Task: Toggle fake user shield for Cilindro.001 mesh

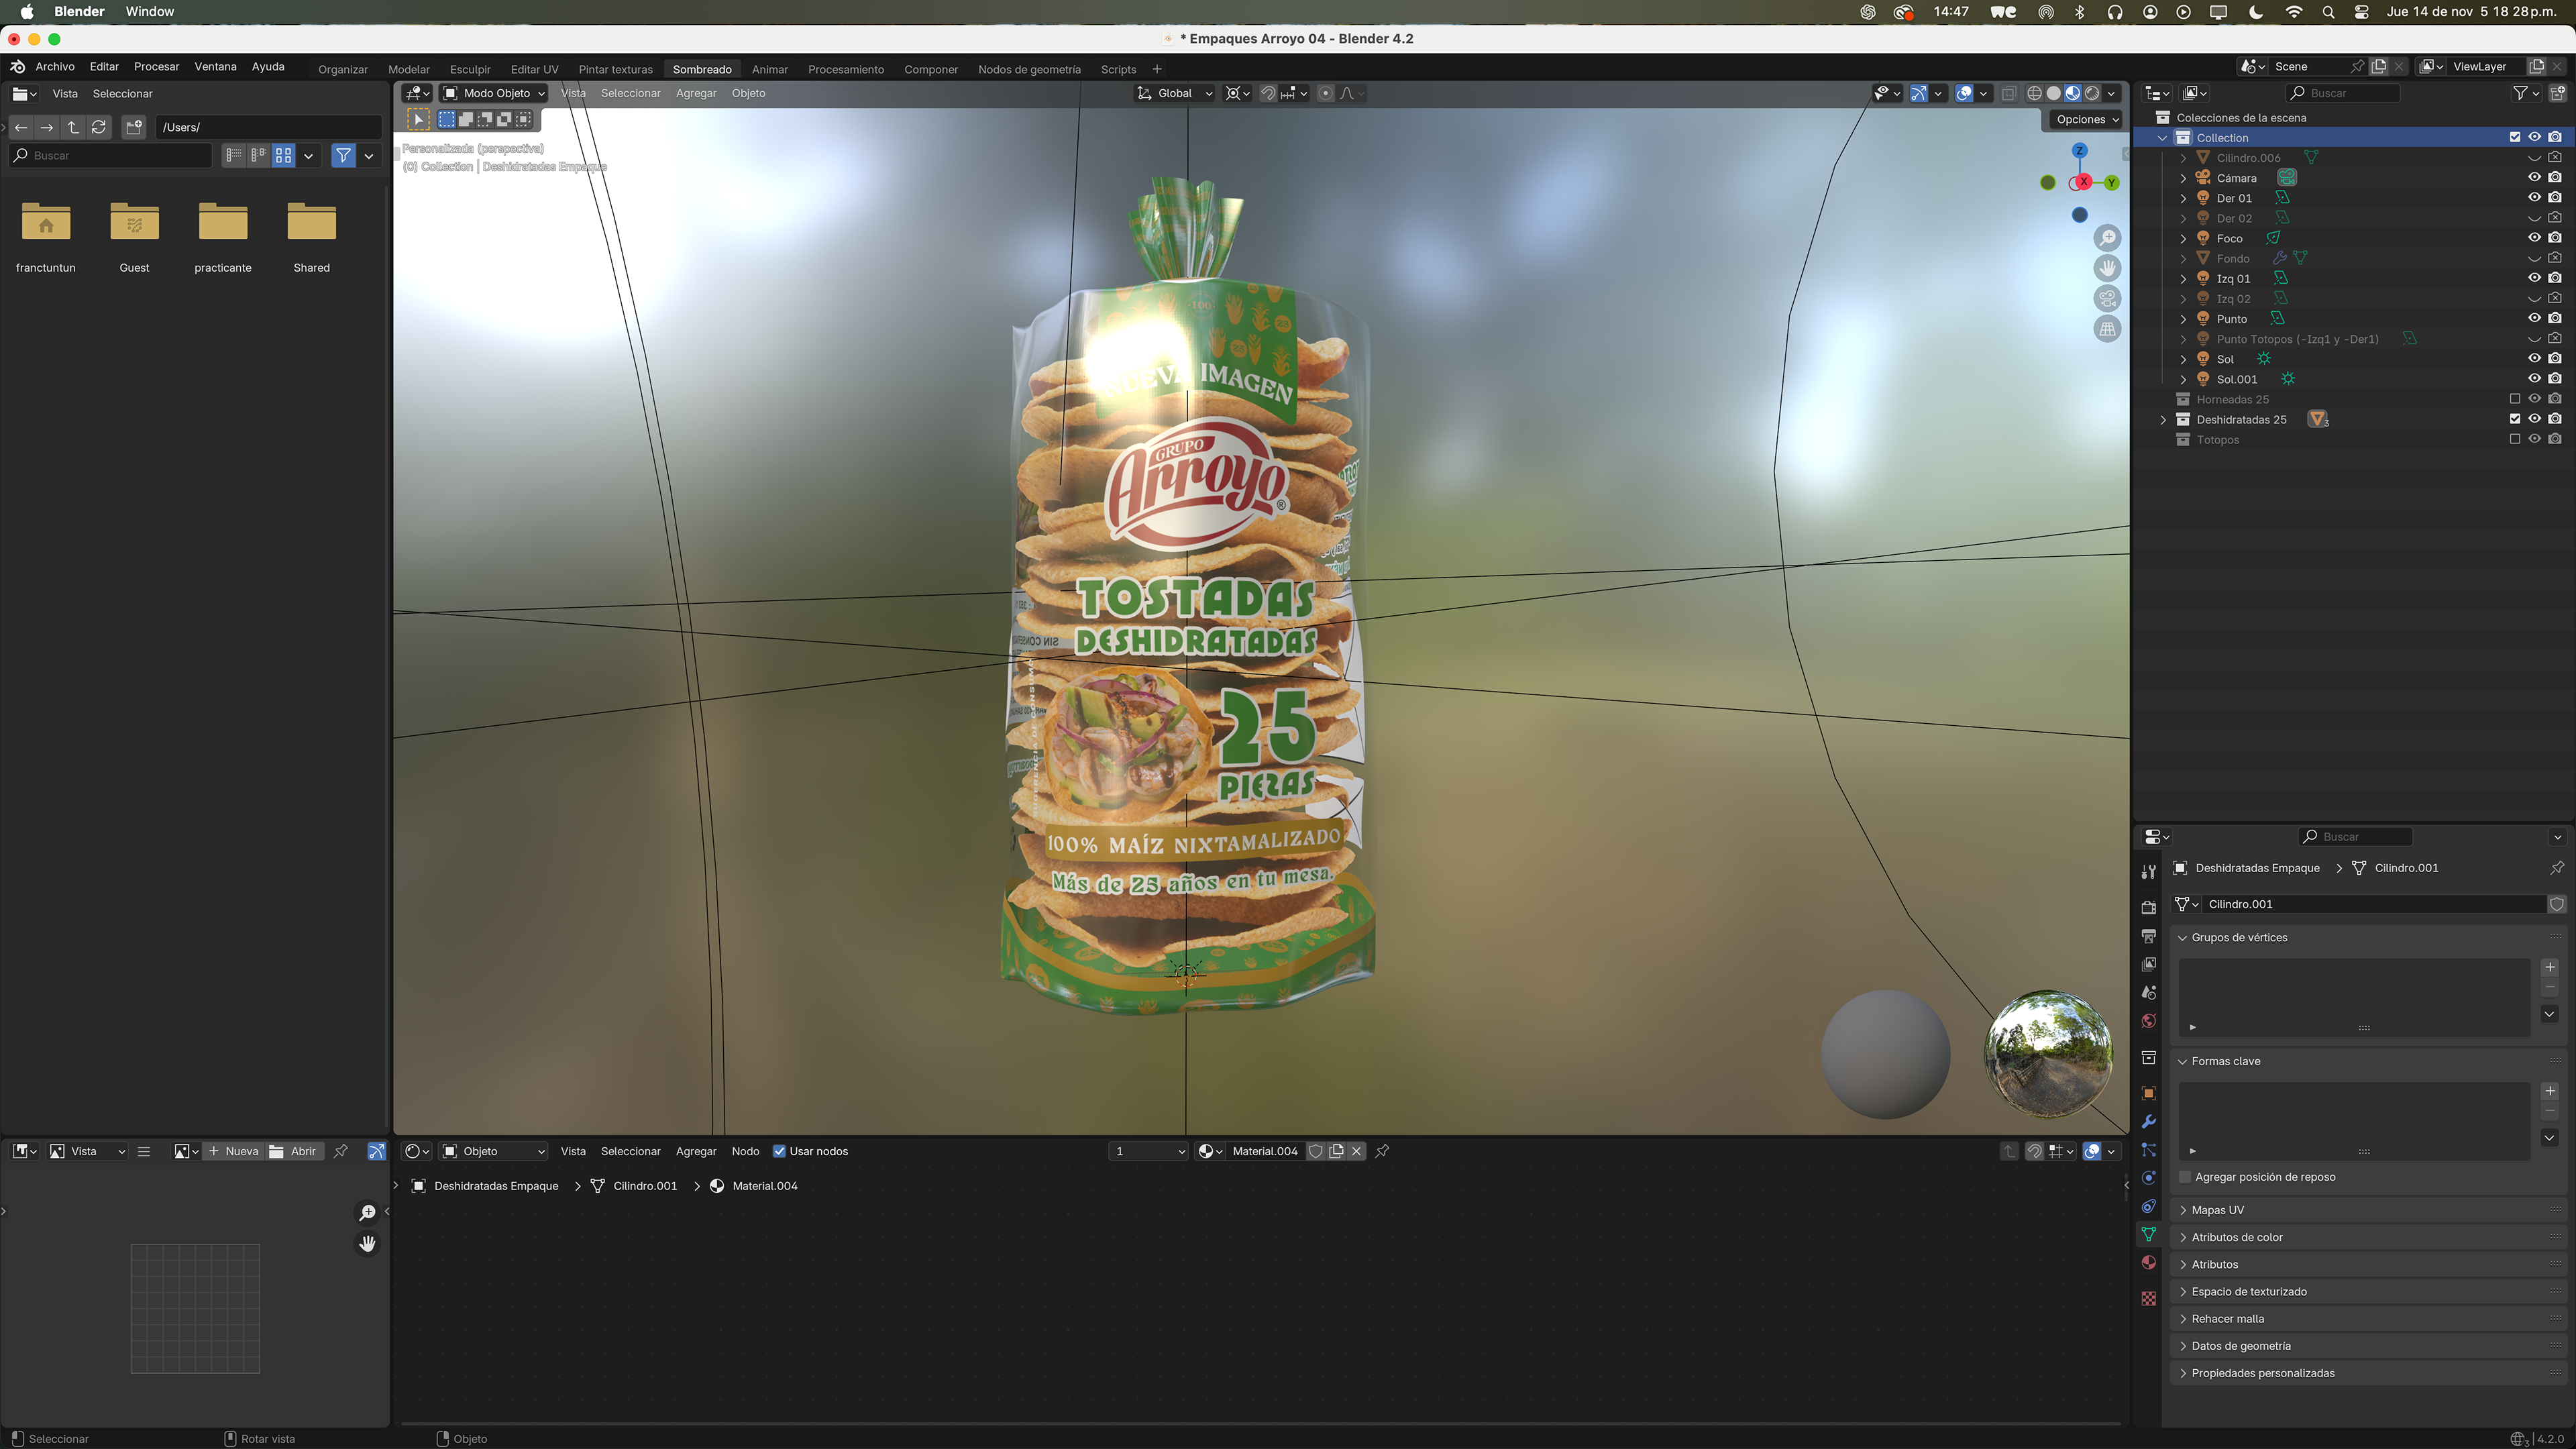Action: [2557, 904]
